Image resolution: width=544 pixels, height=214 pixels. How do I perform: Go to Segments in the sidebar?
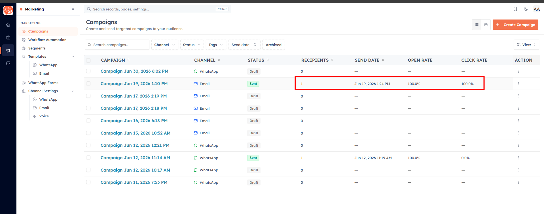[x=37, y=48]
